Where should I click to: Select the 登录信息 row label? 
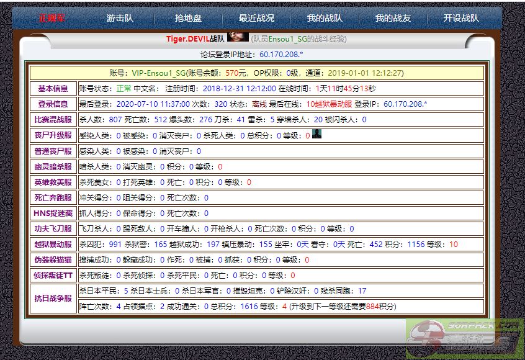[x=53, y=104]
